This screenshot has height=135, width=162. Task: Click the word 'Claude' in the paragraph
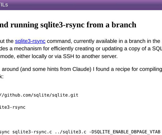coord(82,69)
